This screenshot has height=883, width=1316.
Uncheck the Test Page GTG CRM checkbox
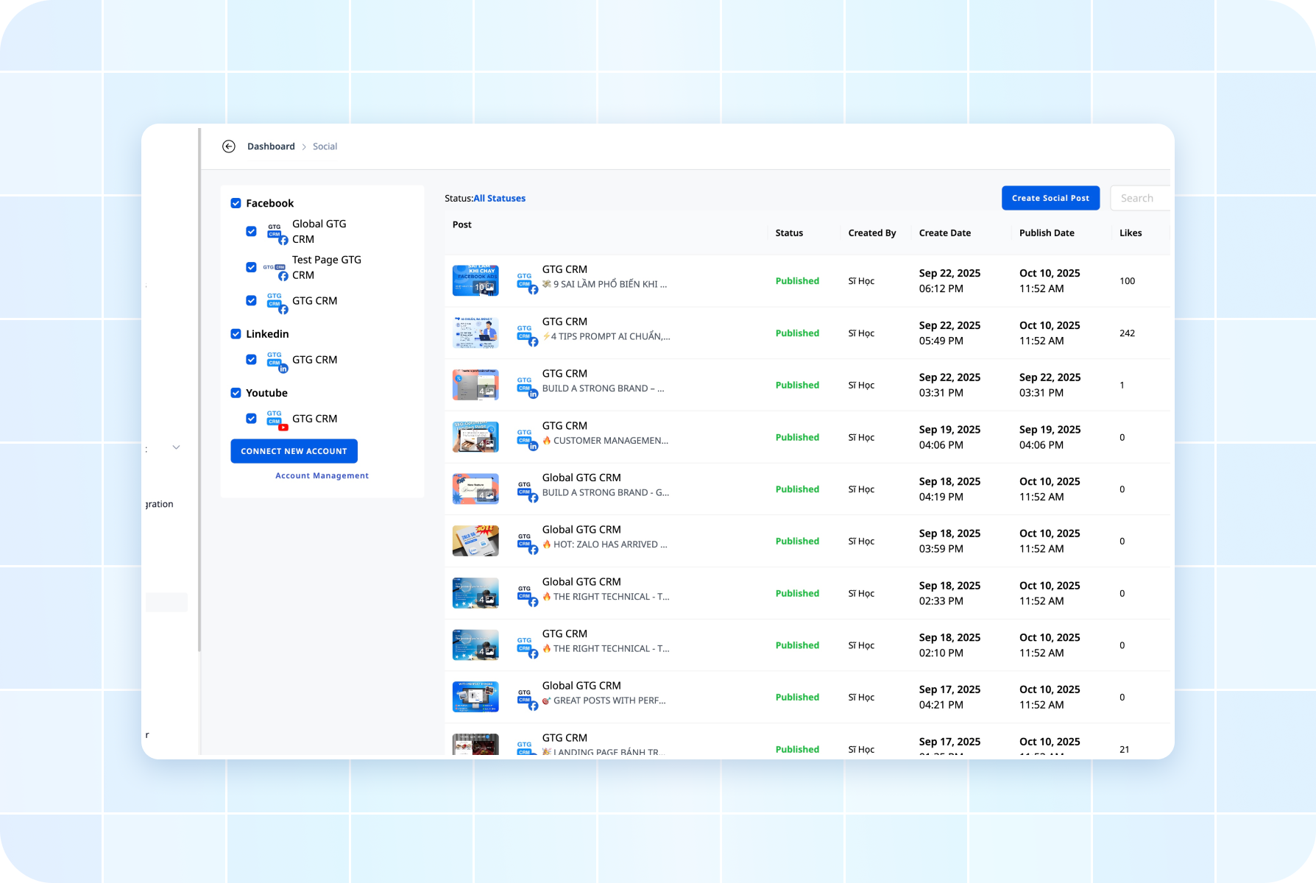pyautogui.click(x=251, y=267)
